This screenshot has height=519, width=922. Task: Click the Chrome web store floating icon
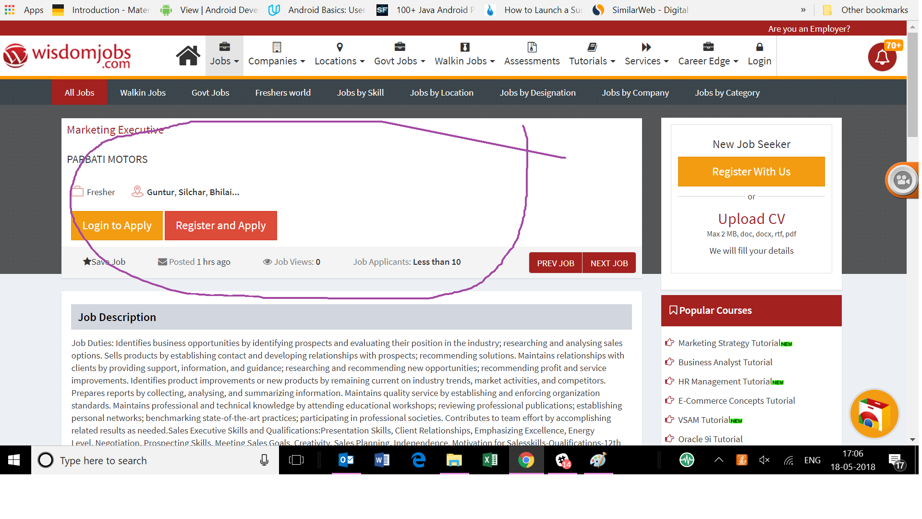[873, 414]
